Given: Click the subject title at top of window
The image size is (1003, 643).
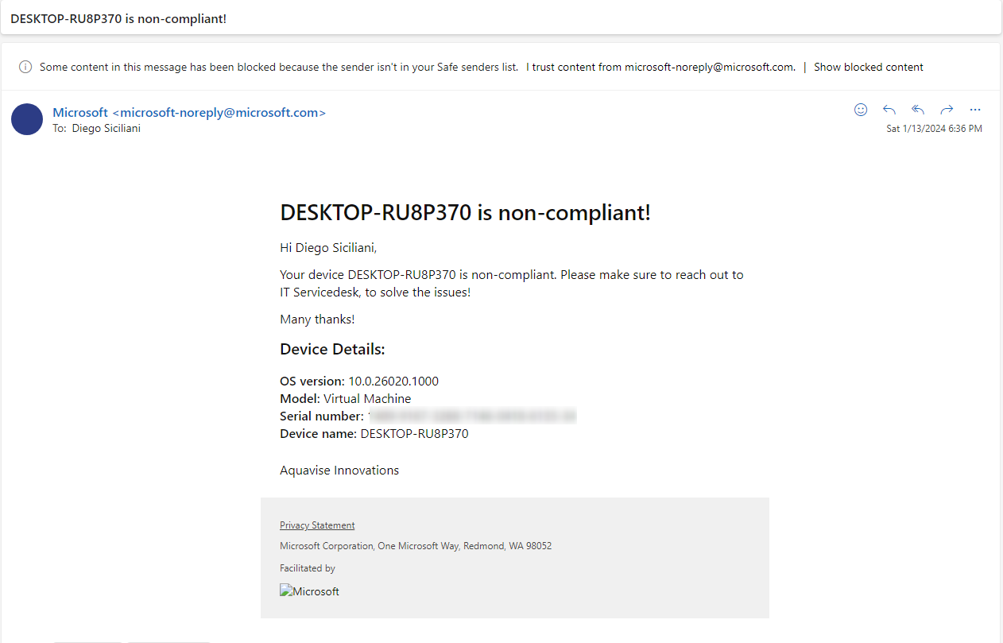Looking at the screenshot, I should pos(118,18).
